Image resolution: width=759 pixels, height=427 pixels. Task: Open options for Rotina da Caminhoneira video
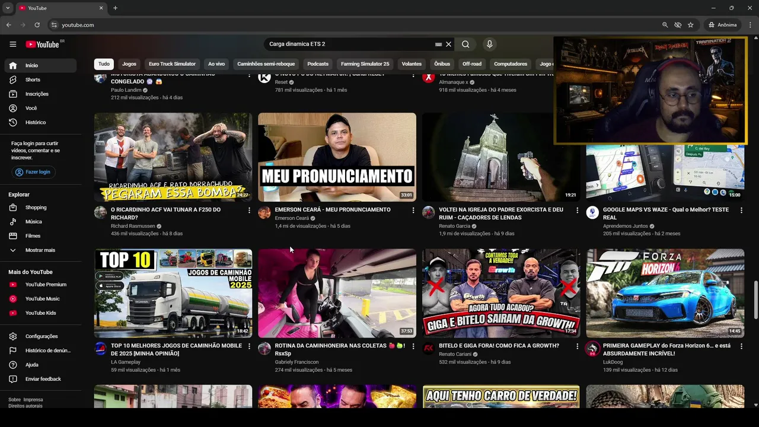click(x=413, y=346)
